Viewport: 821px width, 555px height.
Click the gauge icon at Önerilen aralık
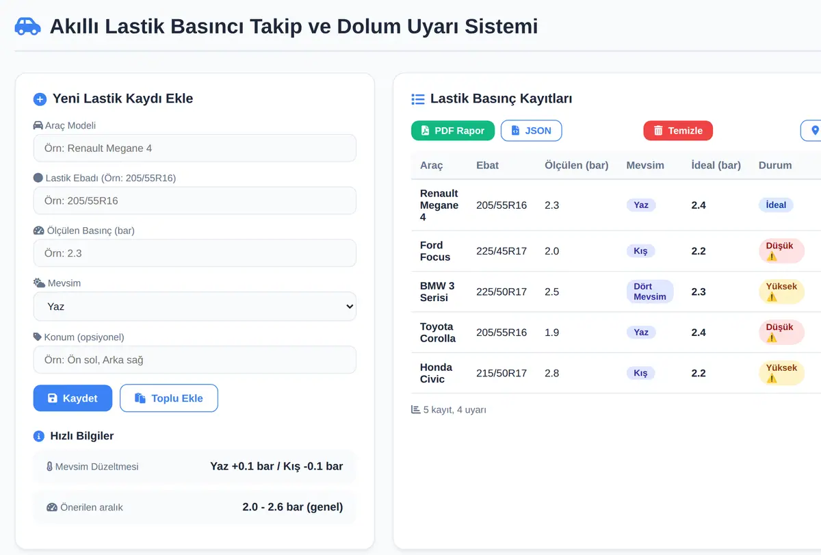point(52,507)
